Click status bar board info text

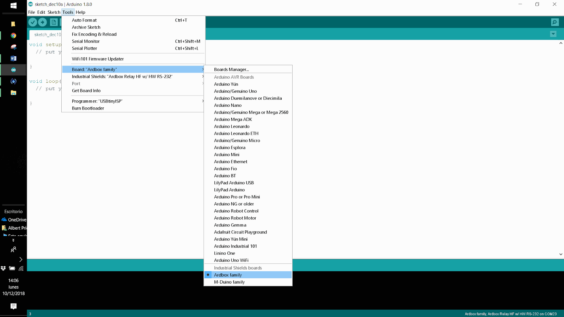tap(510, 314)
